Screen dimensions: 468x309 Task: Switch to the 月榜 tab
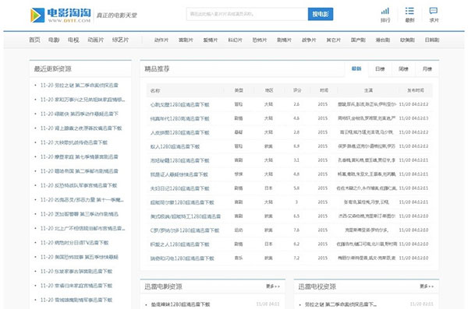427,68
